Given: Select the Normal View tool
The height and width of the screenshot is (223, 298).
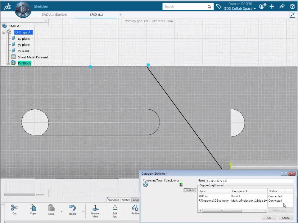Looking at the screenshot, I should [x=95, y=208].
